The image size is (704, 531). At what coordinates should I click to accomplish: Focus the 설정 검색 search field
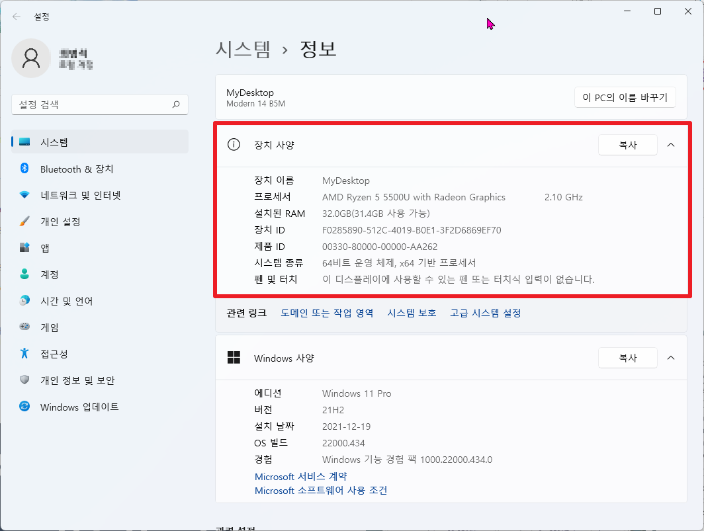[x=100, y=104]
